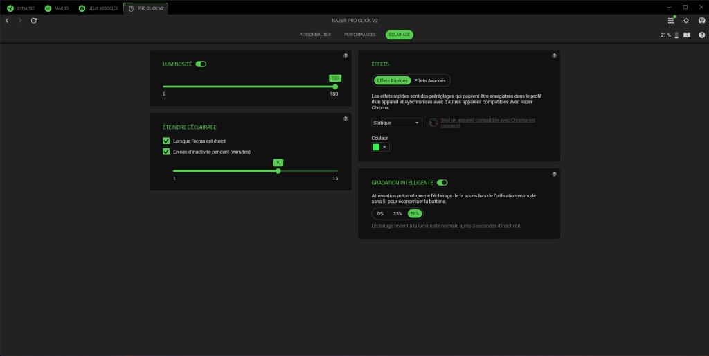Click the 100 tooltip above brightness slider
The width and height of the screenshot is (709, 356).
pyautogui.click(x=335, y=78)
